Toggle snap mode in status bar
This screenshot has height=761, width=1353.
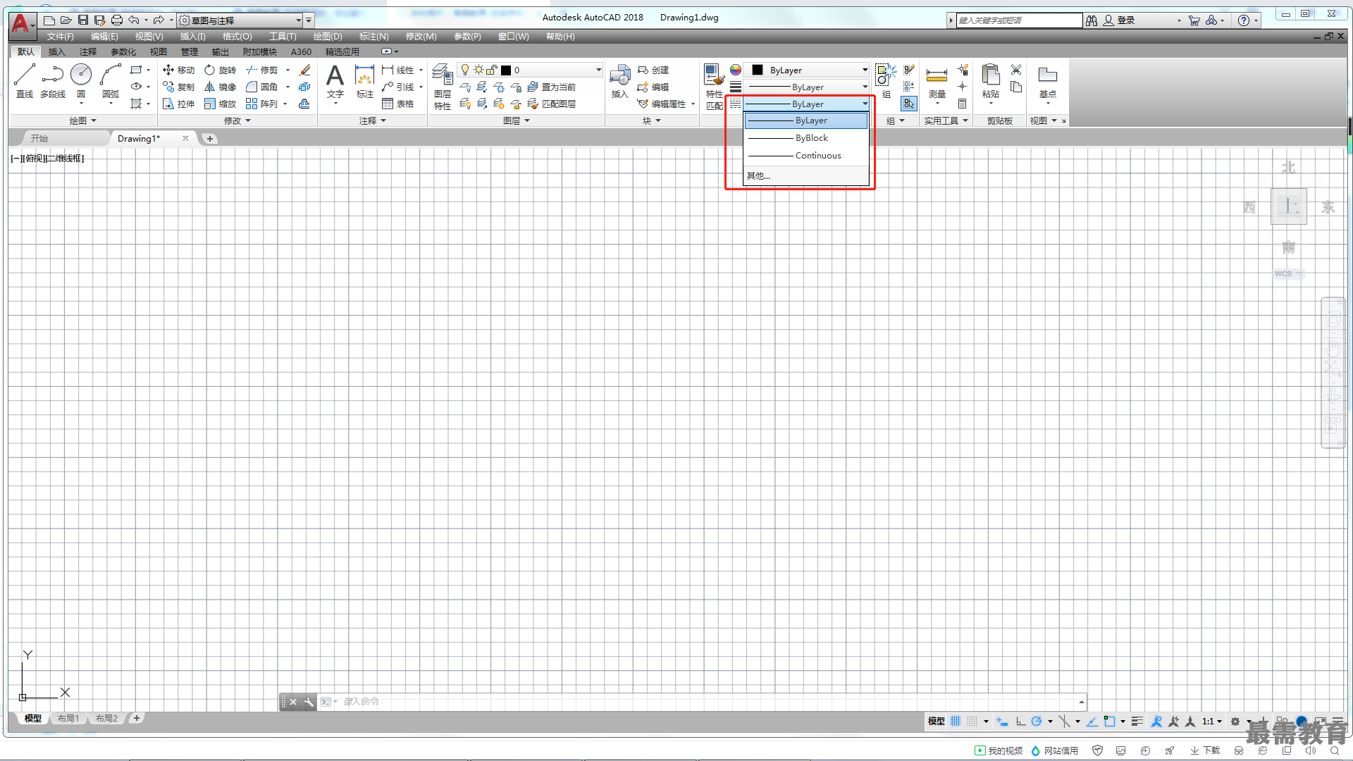pyautogui.click(x=972, y=721)
